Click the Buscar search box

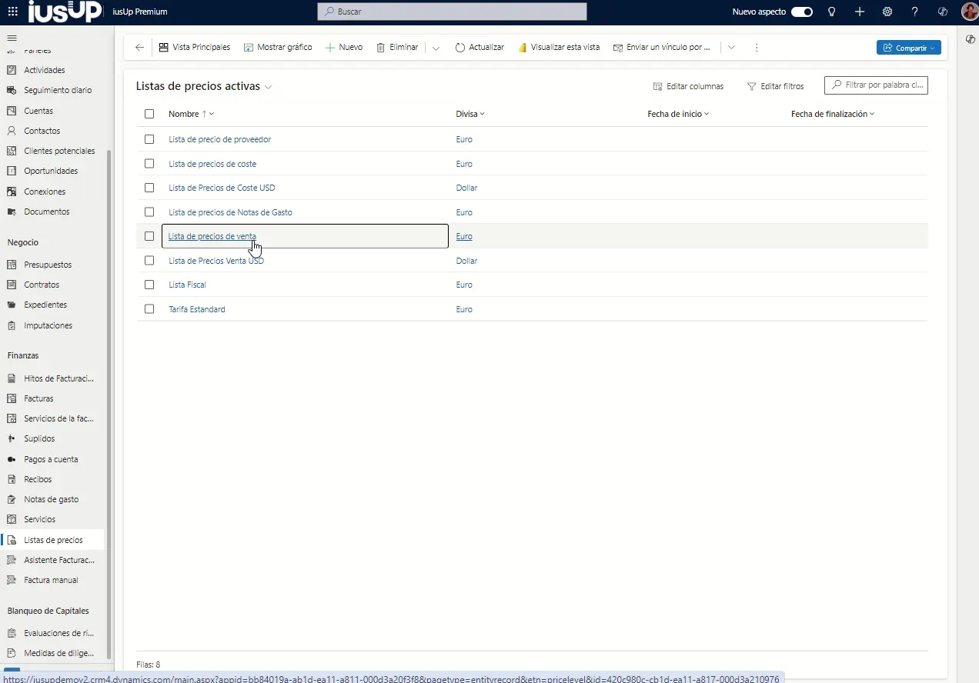(x=452, y=12)
